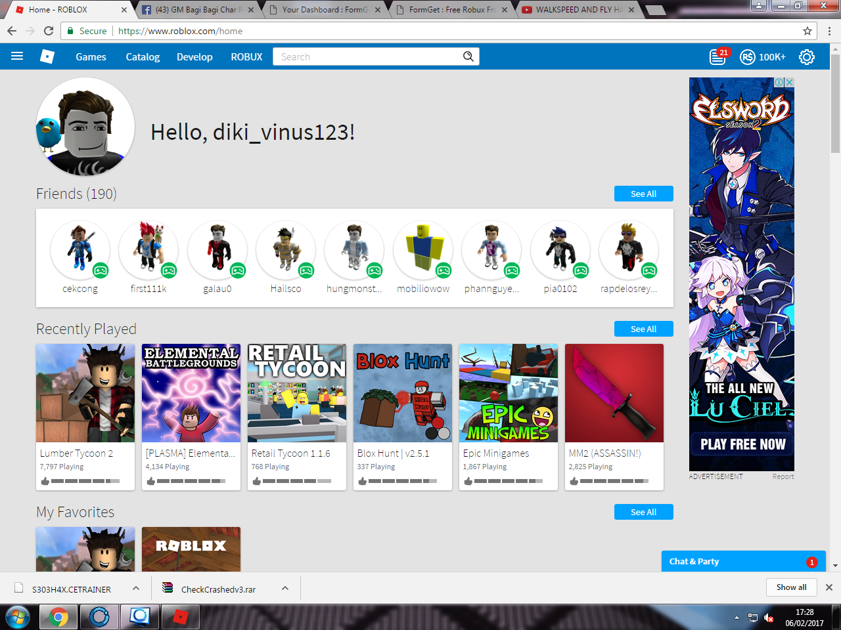841x630 pixels.
Task: Click the Roblox search input field
Action: point(368,56)
